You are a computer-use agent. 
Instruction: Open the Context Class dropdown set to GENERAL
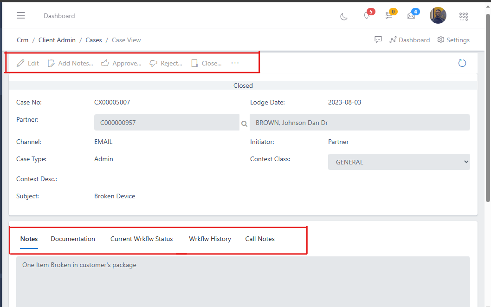tap(399, 162)
